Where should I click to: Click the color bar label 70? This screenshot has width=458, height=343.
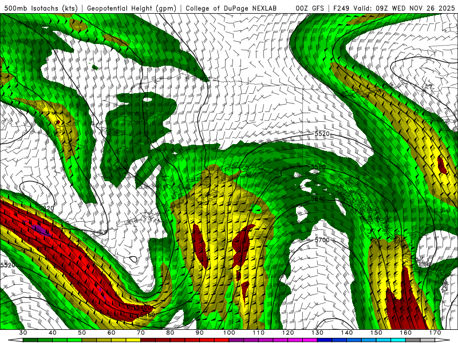[141, 333]
